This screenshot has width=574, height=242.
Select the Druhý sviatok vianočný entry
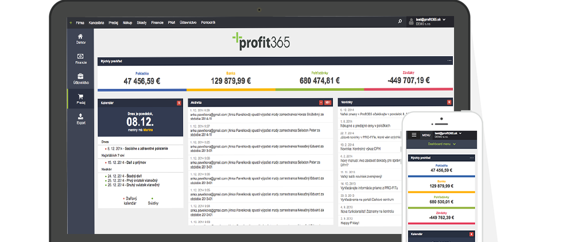click(134, 185)
